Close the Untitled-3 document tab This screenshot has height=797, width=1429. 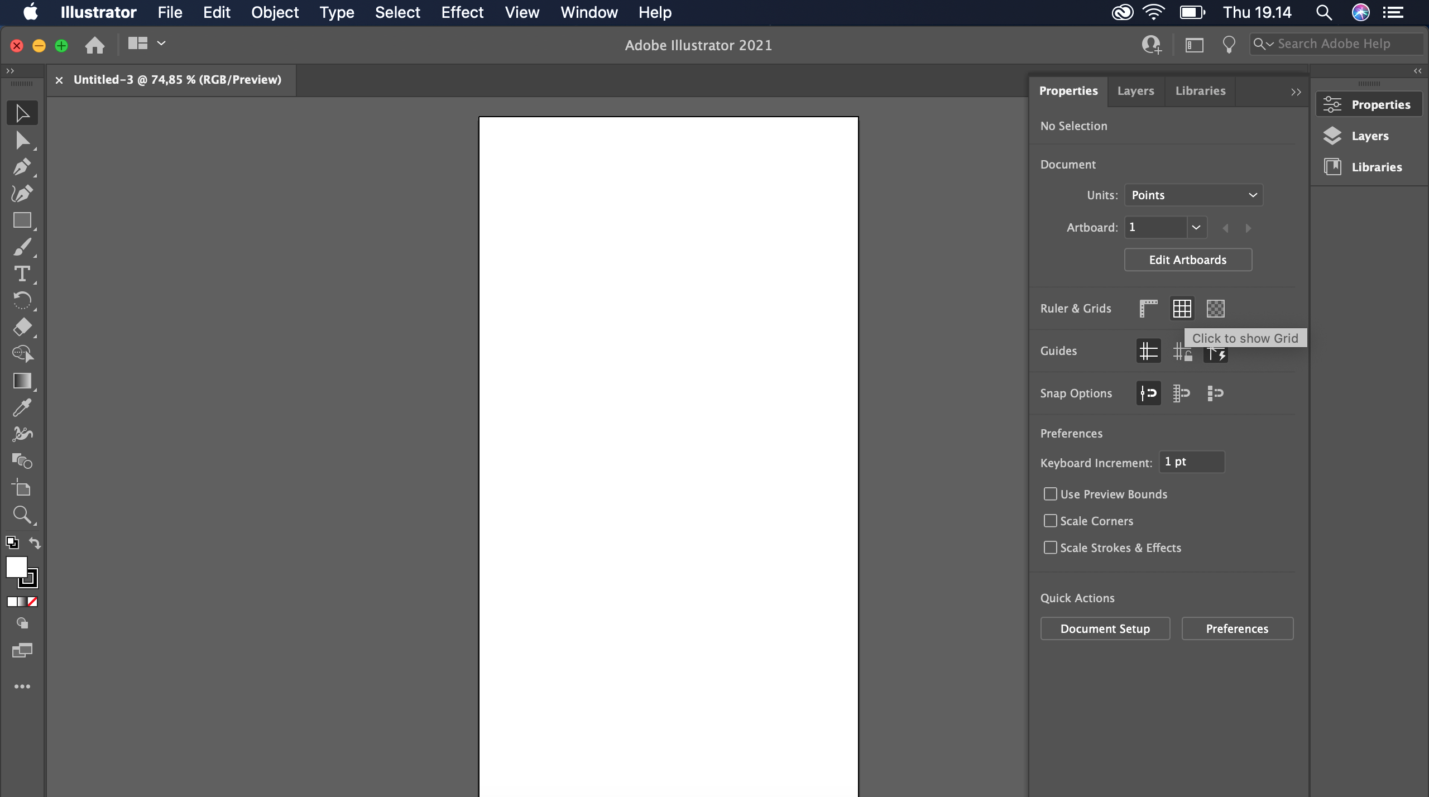[59, 80]
